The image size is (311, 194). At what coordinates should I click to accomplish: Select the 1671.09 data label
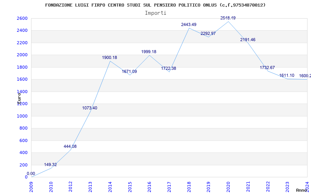129,71
